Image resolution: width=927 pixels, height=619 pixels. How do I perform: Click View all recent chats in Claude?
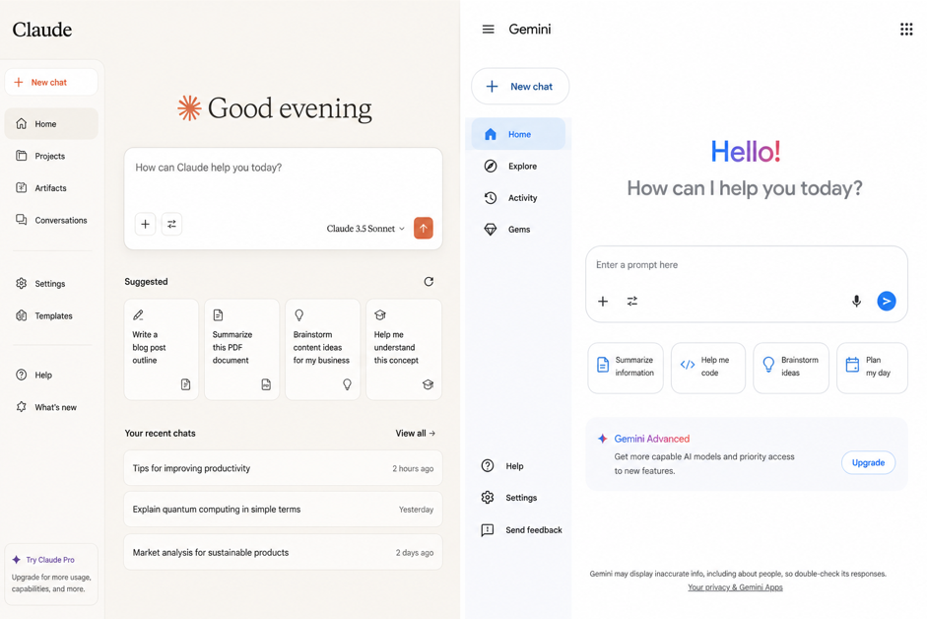(x=415, y=433)
